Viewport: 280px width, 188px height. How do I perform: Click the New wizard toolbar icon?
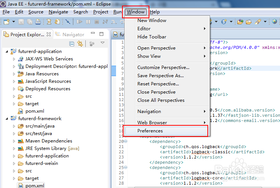coord(6,22)
